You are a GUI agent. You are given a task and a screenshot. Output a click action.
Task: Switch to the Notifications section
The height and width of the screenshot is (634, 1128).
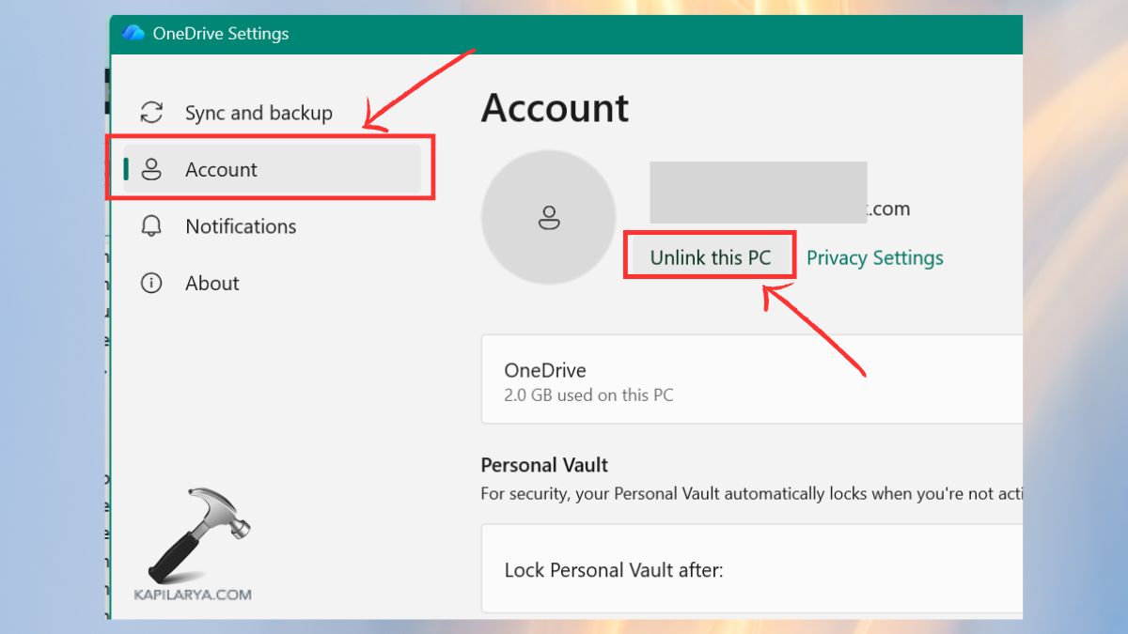pos(241,226)
